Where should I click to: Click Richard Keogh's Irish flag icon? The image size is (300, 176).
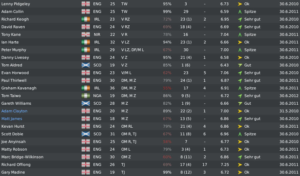click(x=86, y=19)
